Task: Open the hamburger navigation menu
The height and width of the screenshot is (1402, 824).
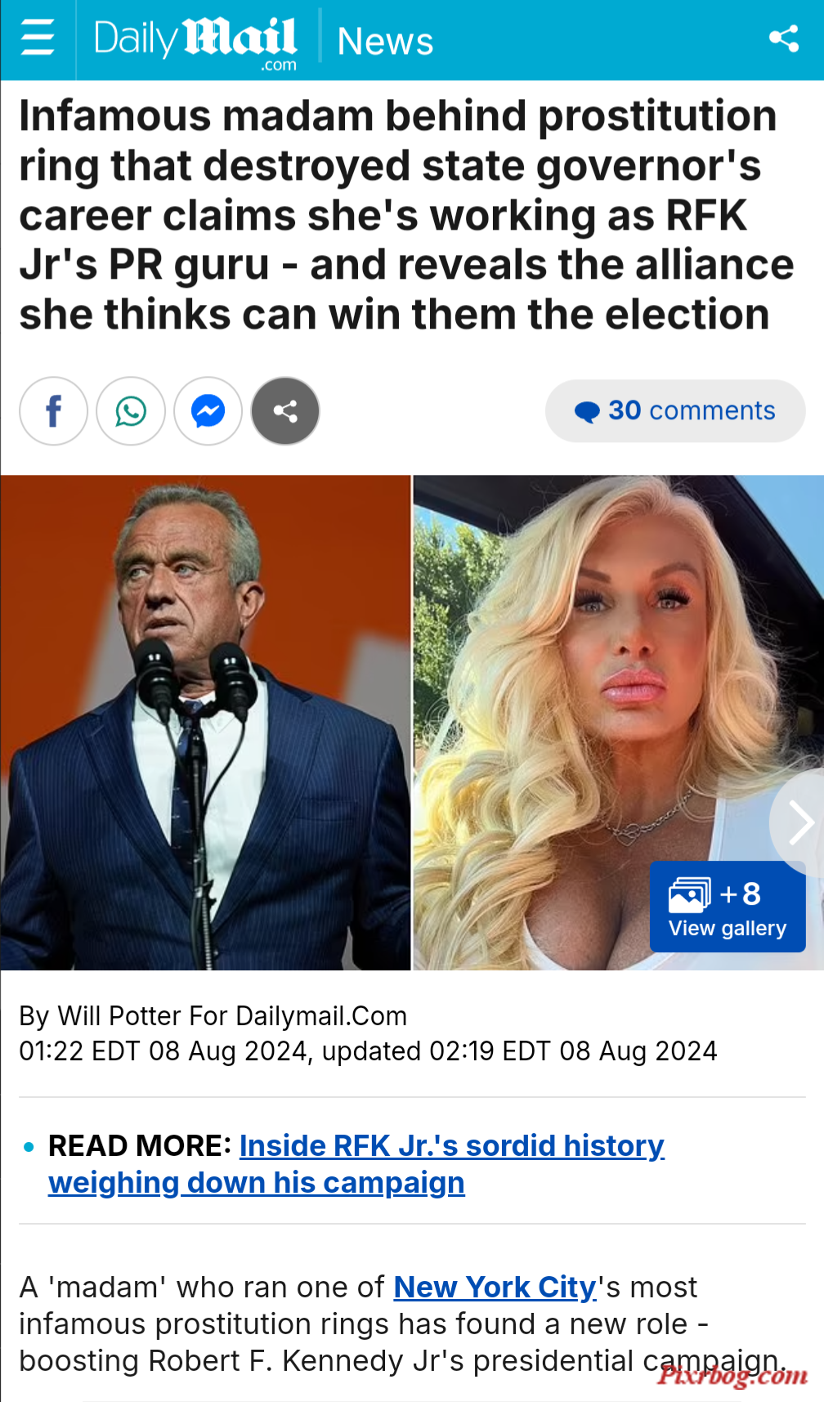Action: pos(38,38)
